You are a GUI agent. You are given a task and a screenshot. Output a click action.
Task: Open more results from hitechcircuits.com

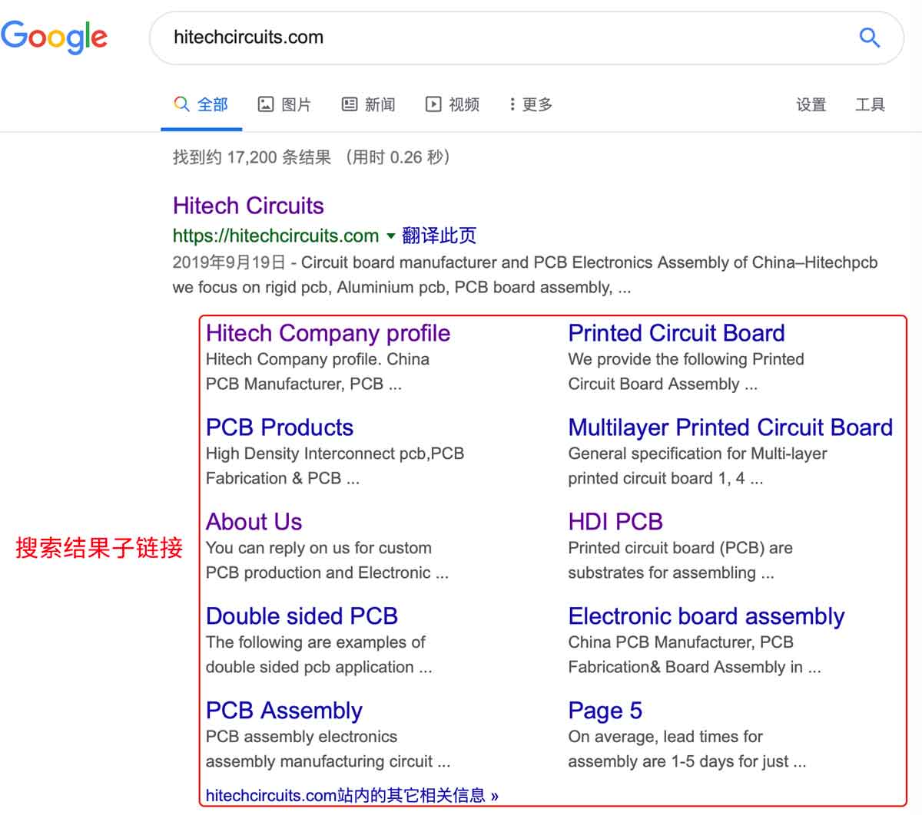[351, 795]
